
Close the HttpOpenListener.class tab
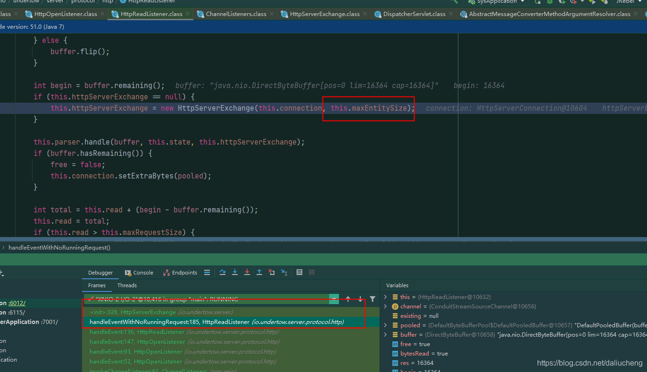(x=102, y=14)
